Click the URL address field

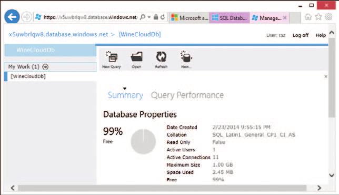click(90, 17)
